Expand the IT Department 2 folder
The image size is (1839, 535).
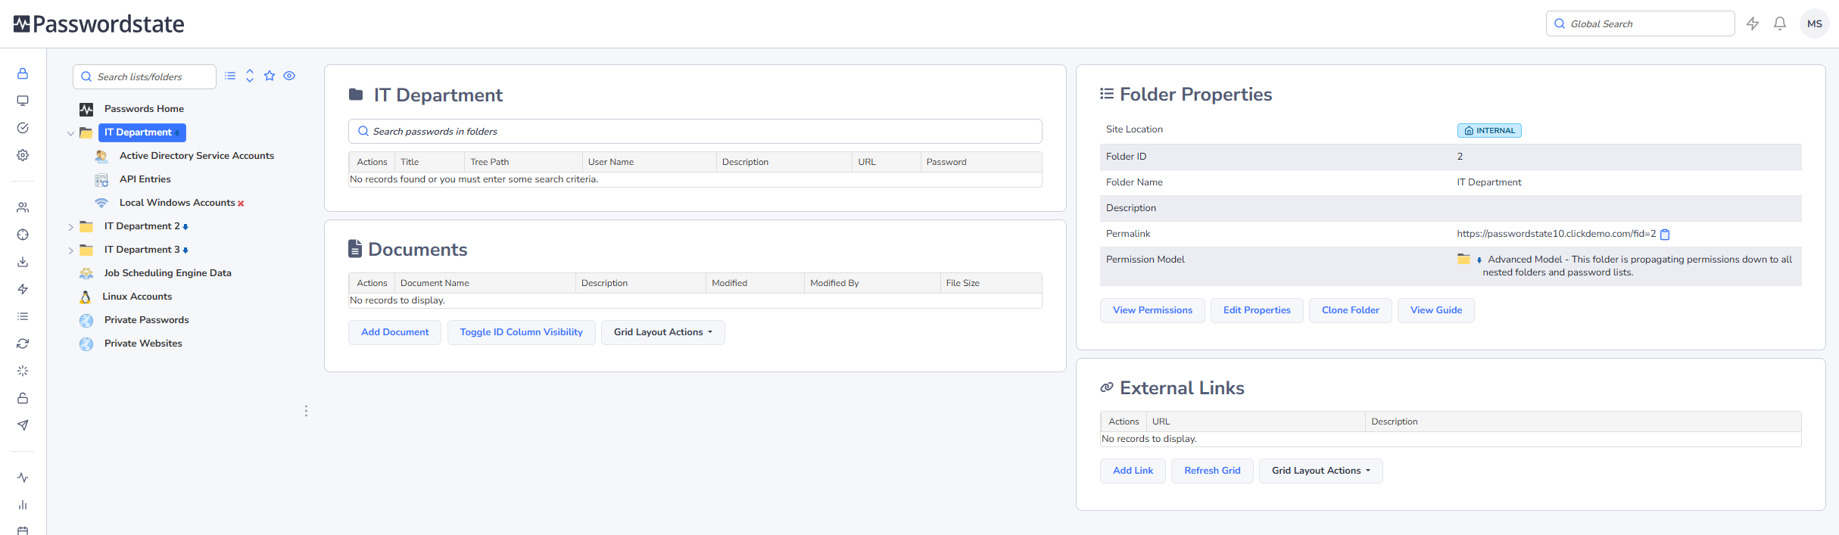pos(70,227)
